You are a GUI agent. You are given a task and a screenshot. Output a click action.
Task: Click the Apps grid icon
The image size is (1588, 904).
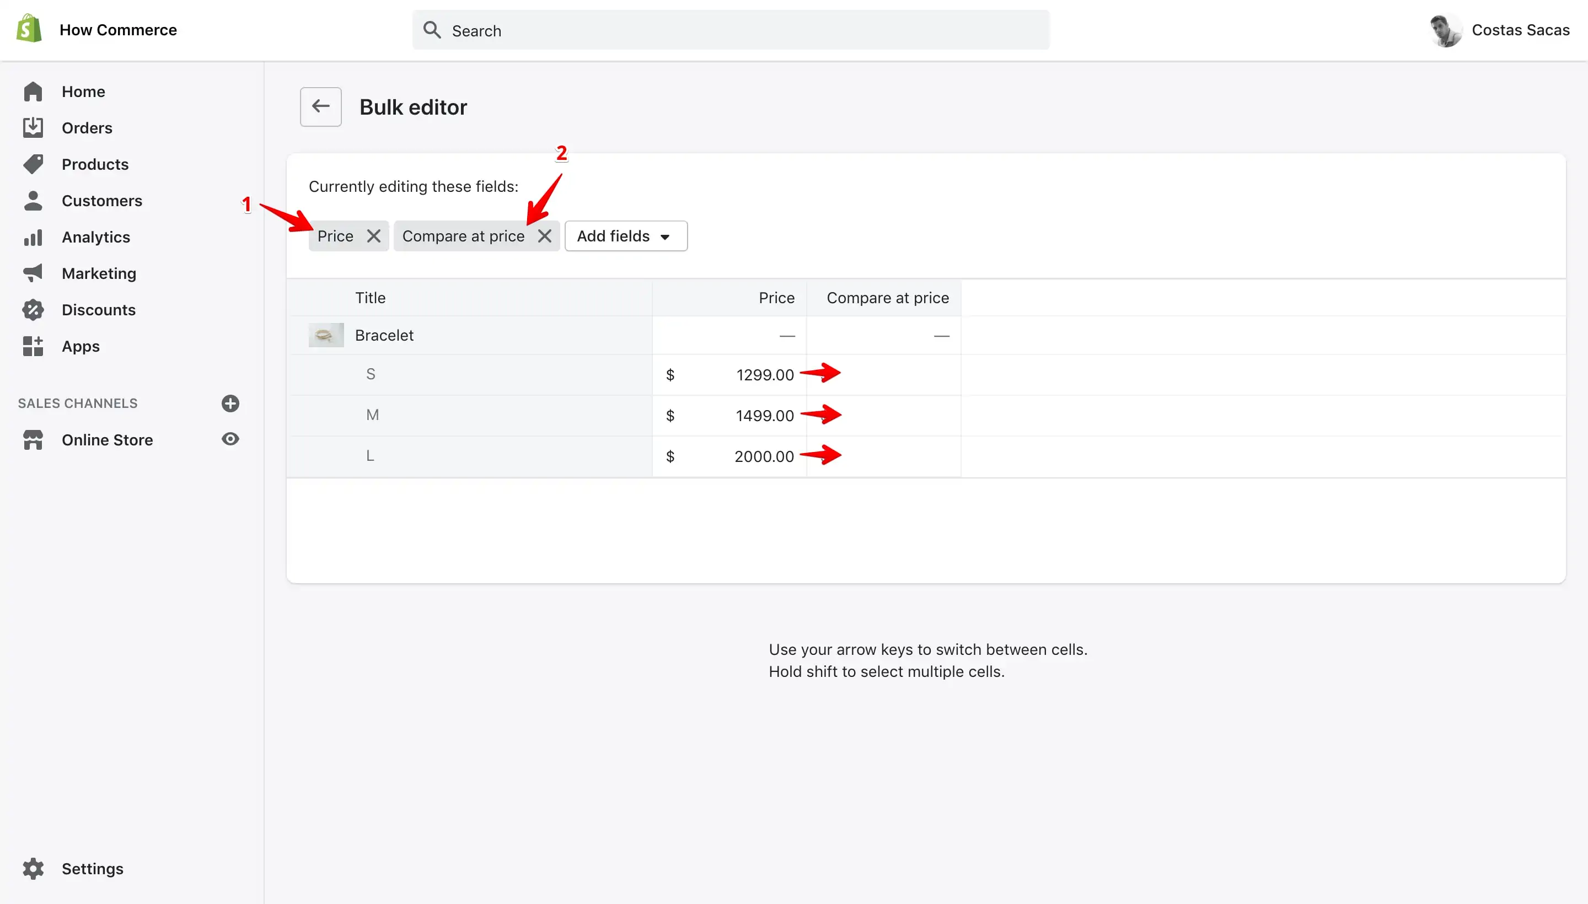pos(33,346)
